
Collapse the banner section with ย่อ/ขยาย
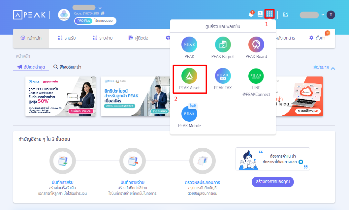click(324, 68)
